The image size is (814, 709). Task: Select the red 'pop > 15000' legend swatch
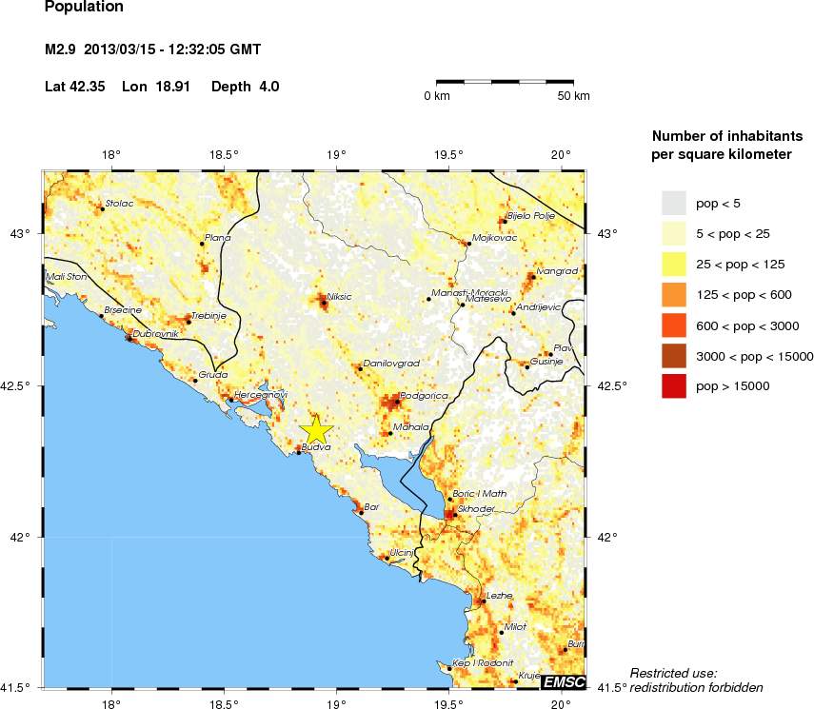[674, 385]
